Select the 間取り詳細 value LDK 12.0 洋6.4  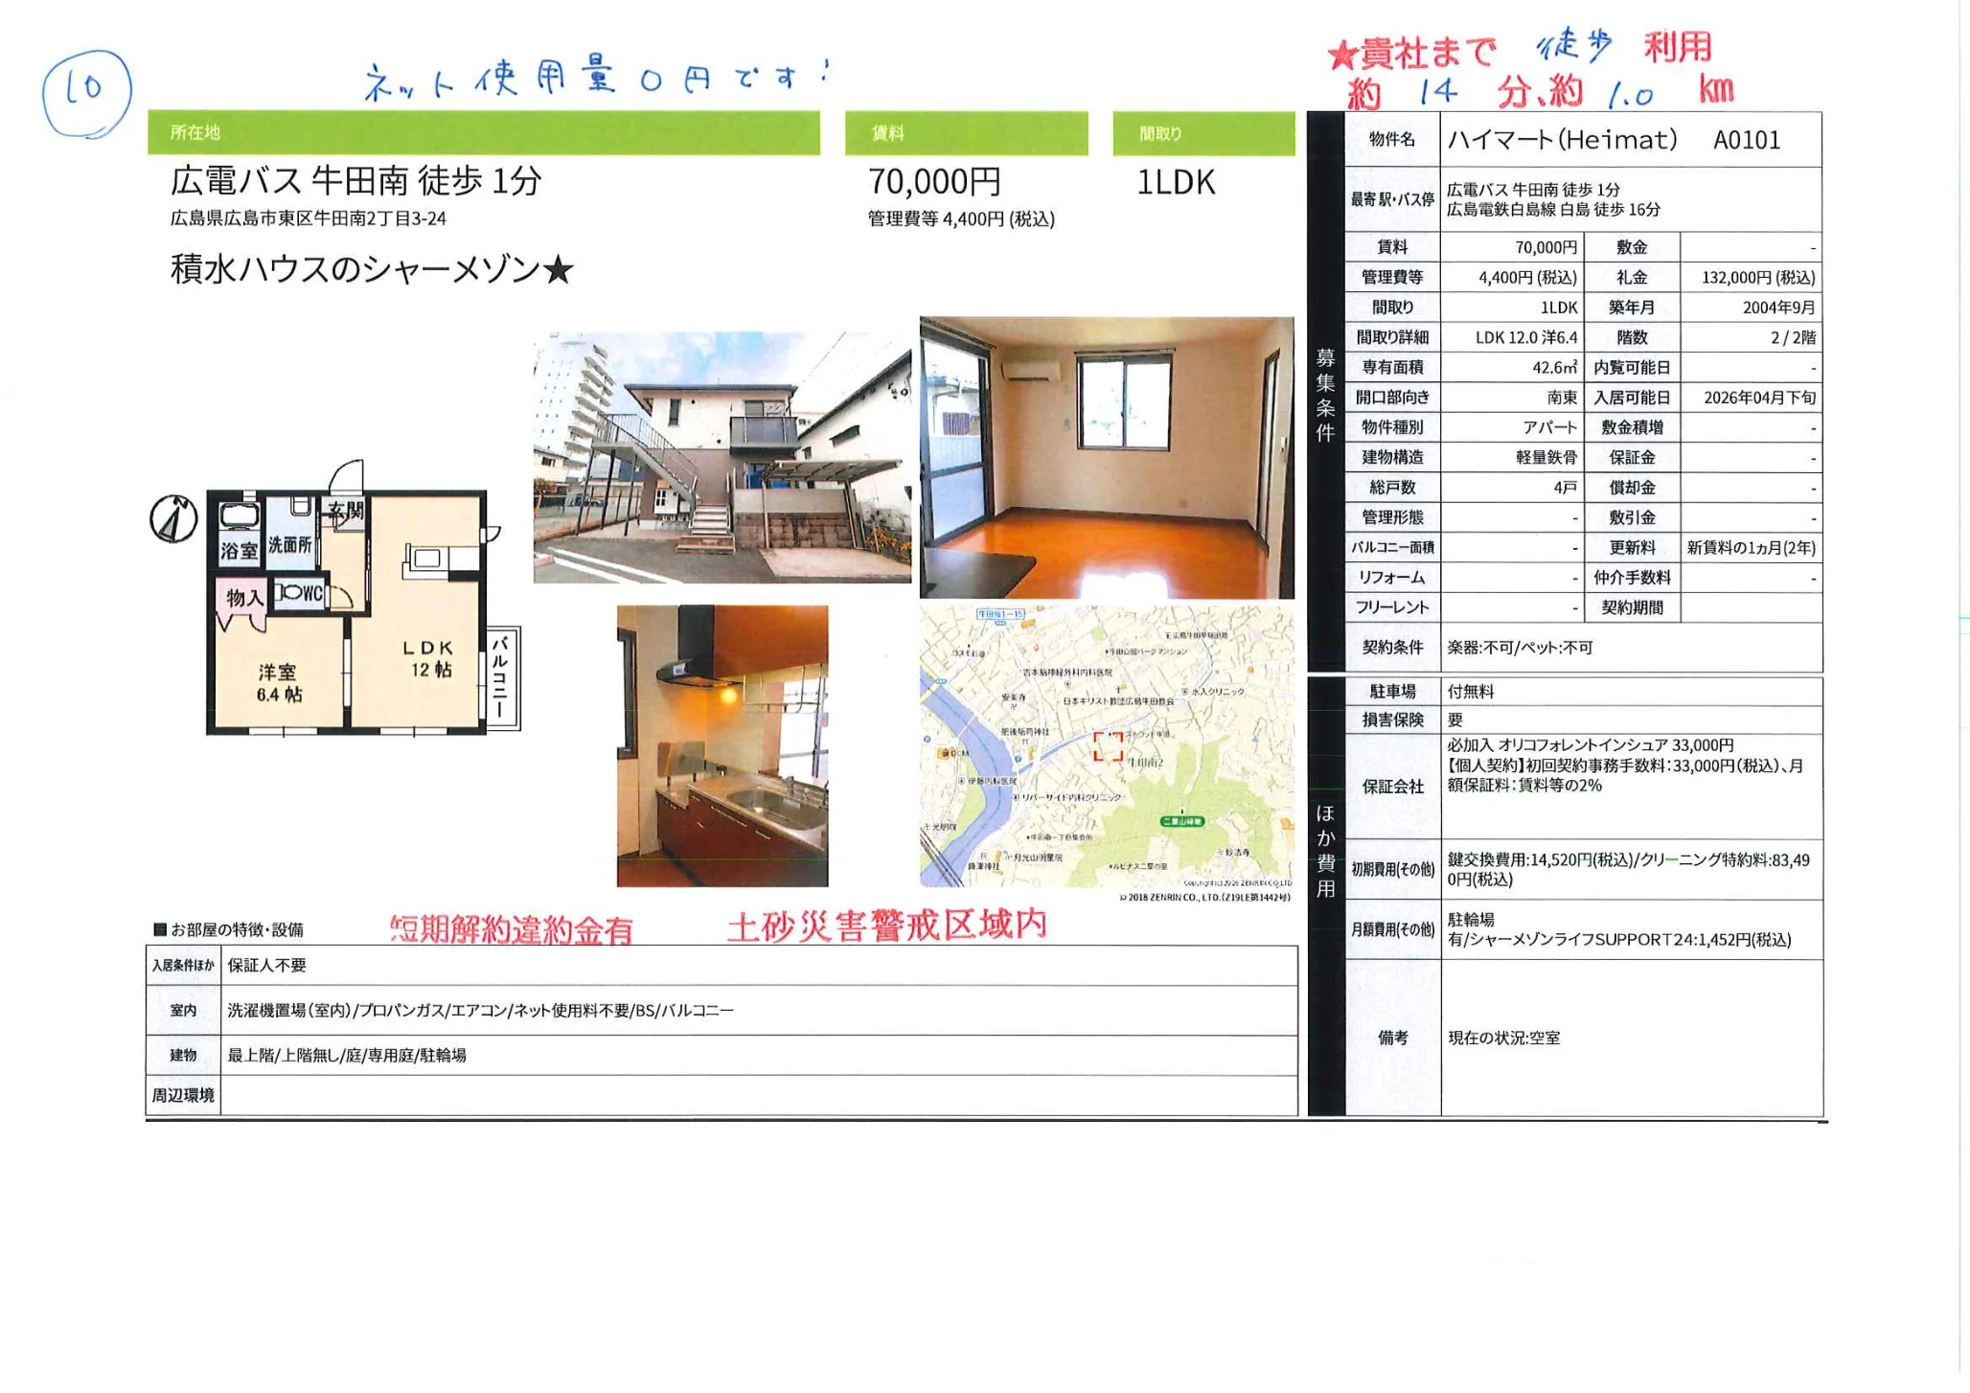click(x=1526, y=337)
